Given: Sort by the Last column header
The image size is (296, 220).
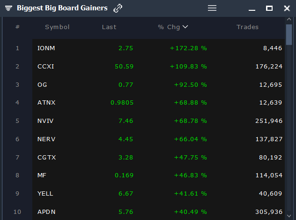Looking at the screenshot, I should click(x=109, y=27).
